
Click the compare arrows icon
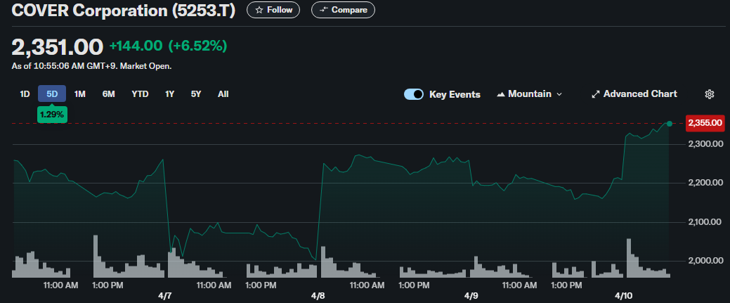[324, 10]
